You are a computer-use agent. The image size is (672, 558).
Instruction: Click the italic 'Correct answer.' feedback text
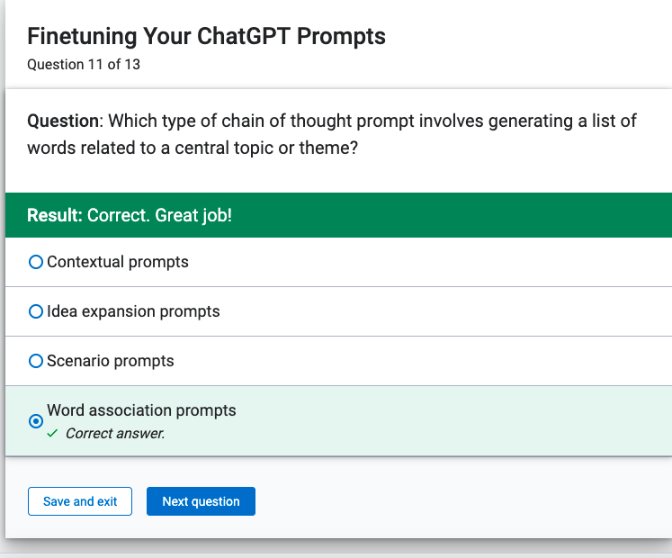pos(115,434)
